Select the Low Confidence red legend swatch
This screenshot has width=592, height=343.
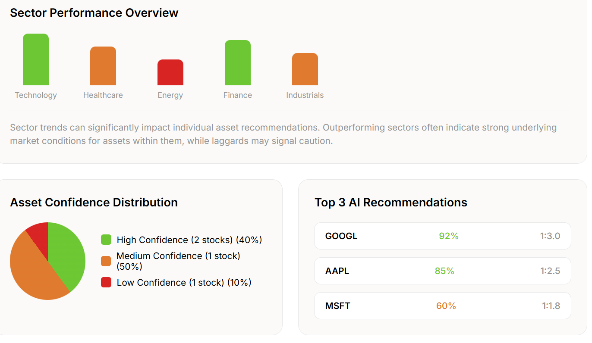[106, 283]
